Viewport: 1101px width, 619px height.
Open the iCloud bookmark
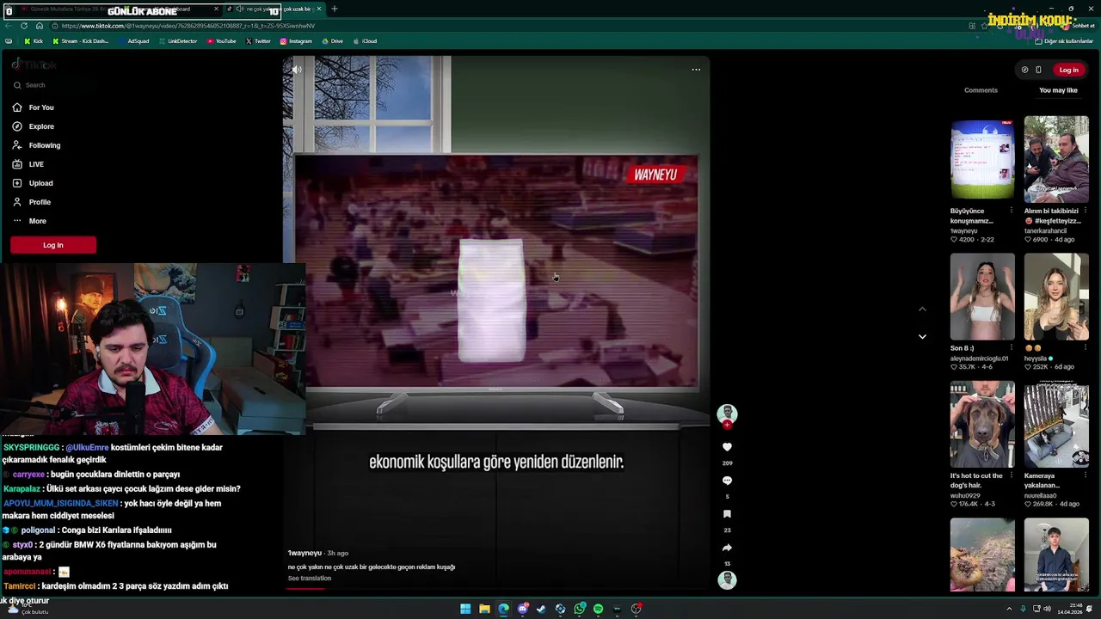[365, 41]
